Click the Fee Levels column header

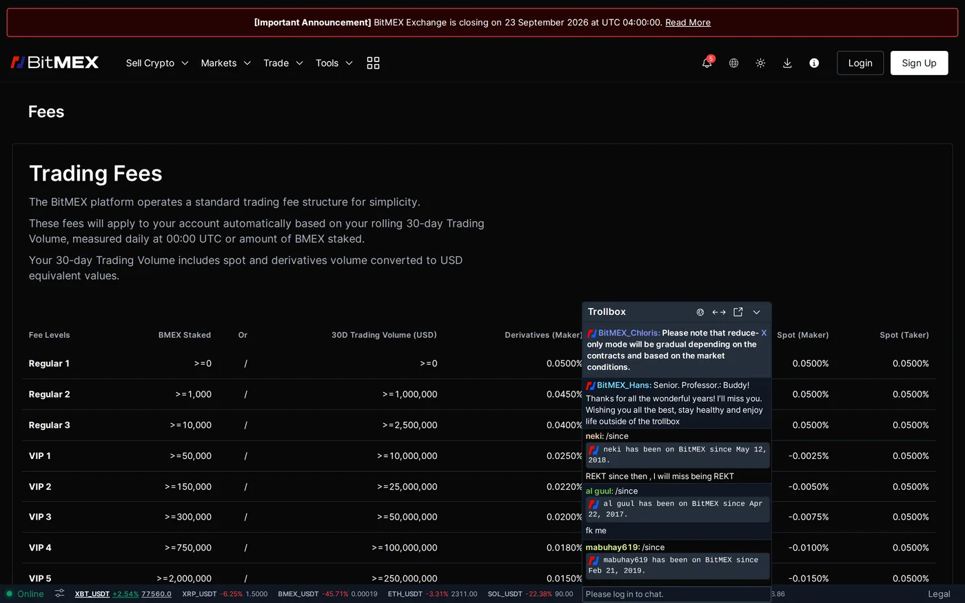coord(50,335)
